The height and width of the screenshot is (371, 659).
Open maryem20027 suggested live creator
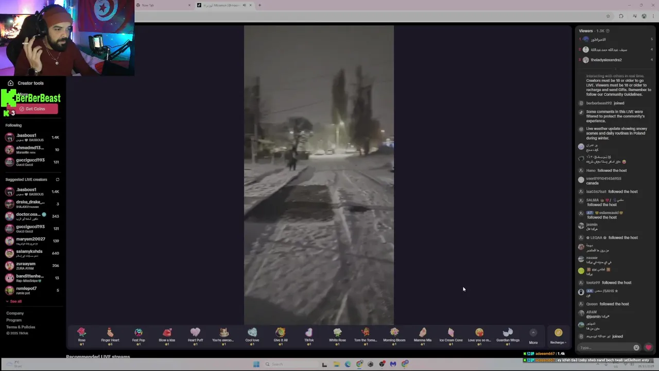tap(32, 241)
